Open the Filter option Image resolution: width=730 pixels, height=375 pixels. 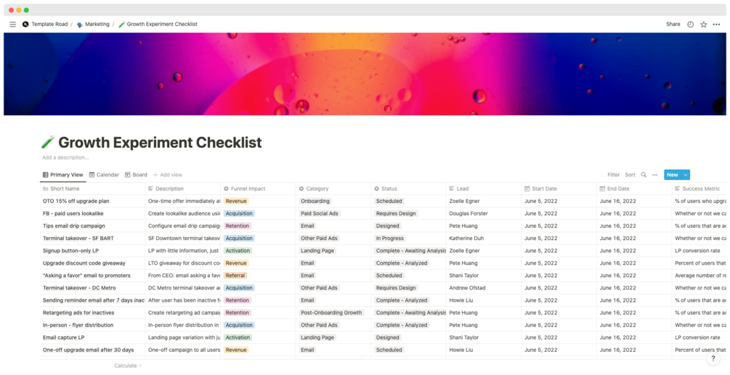(x=614, y=175)
